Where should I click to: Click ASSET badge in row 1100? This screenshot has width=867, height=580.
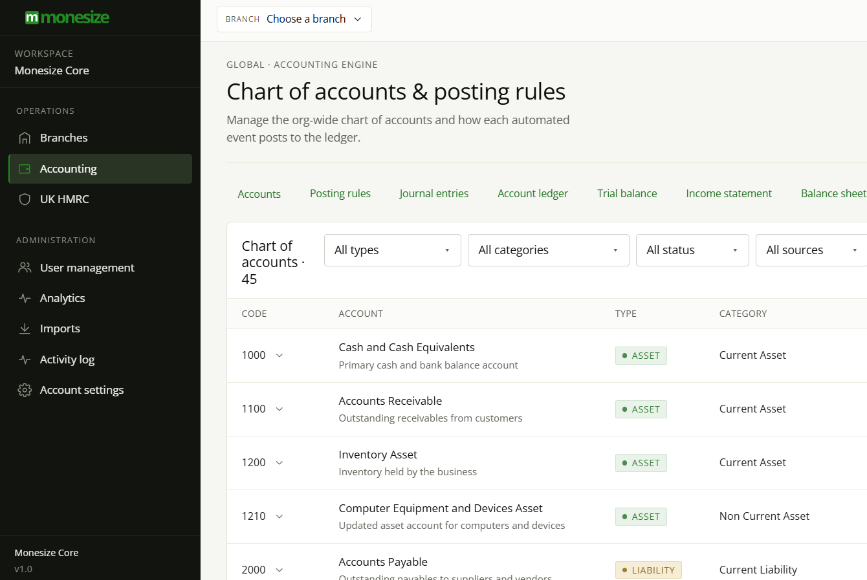coord(641,409)
